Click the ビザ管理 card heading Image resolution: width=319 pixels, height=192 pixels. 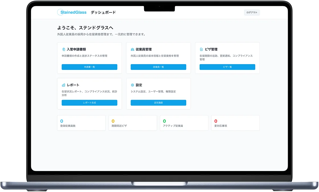pyautogui.click(x=211, y=49)
